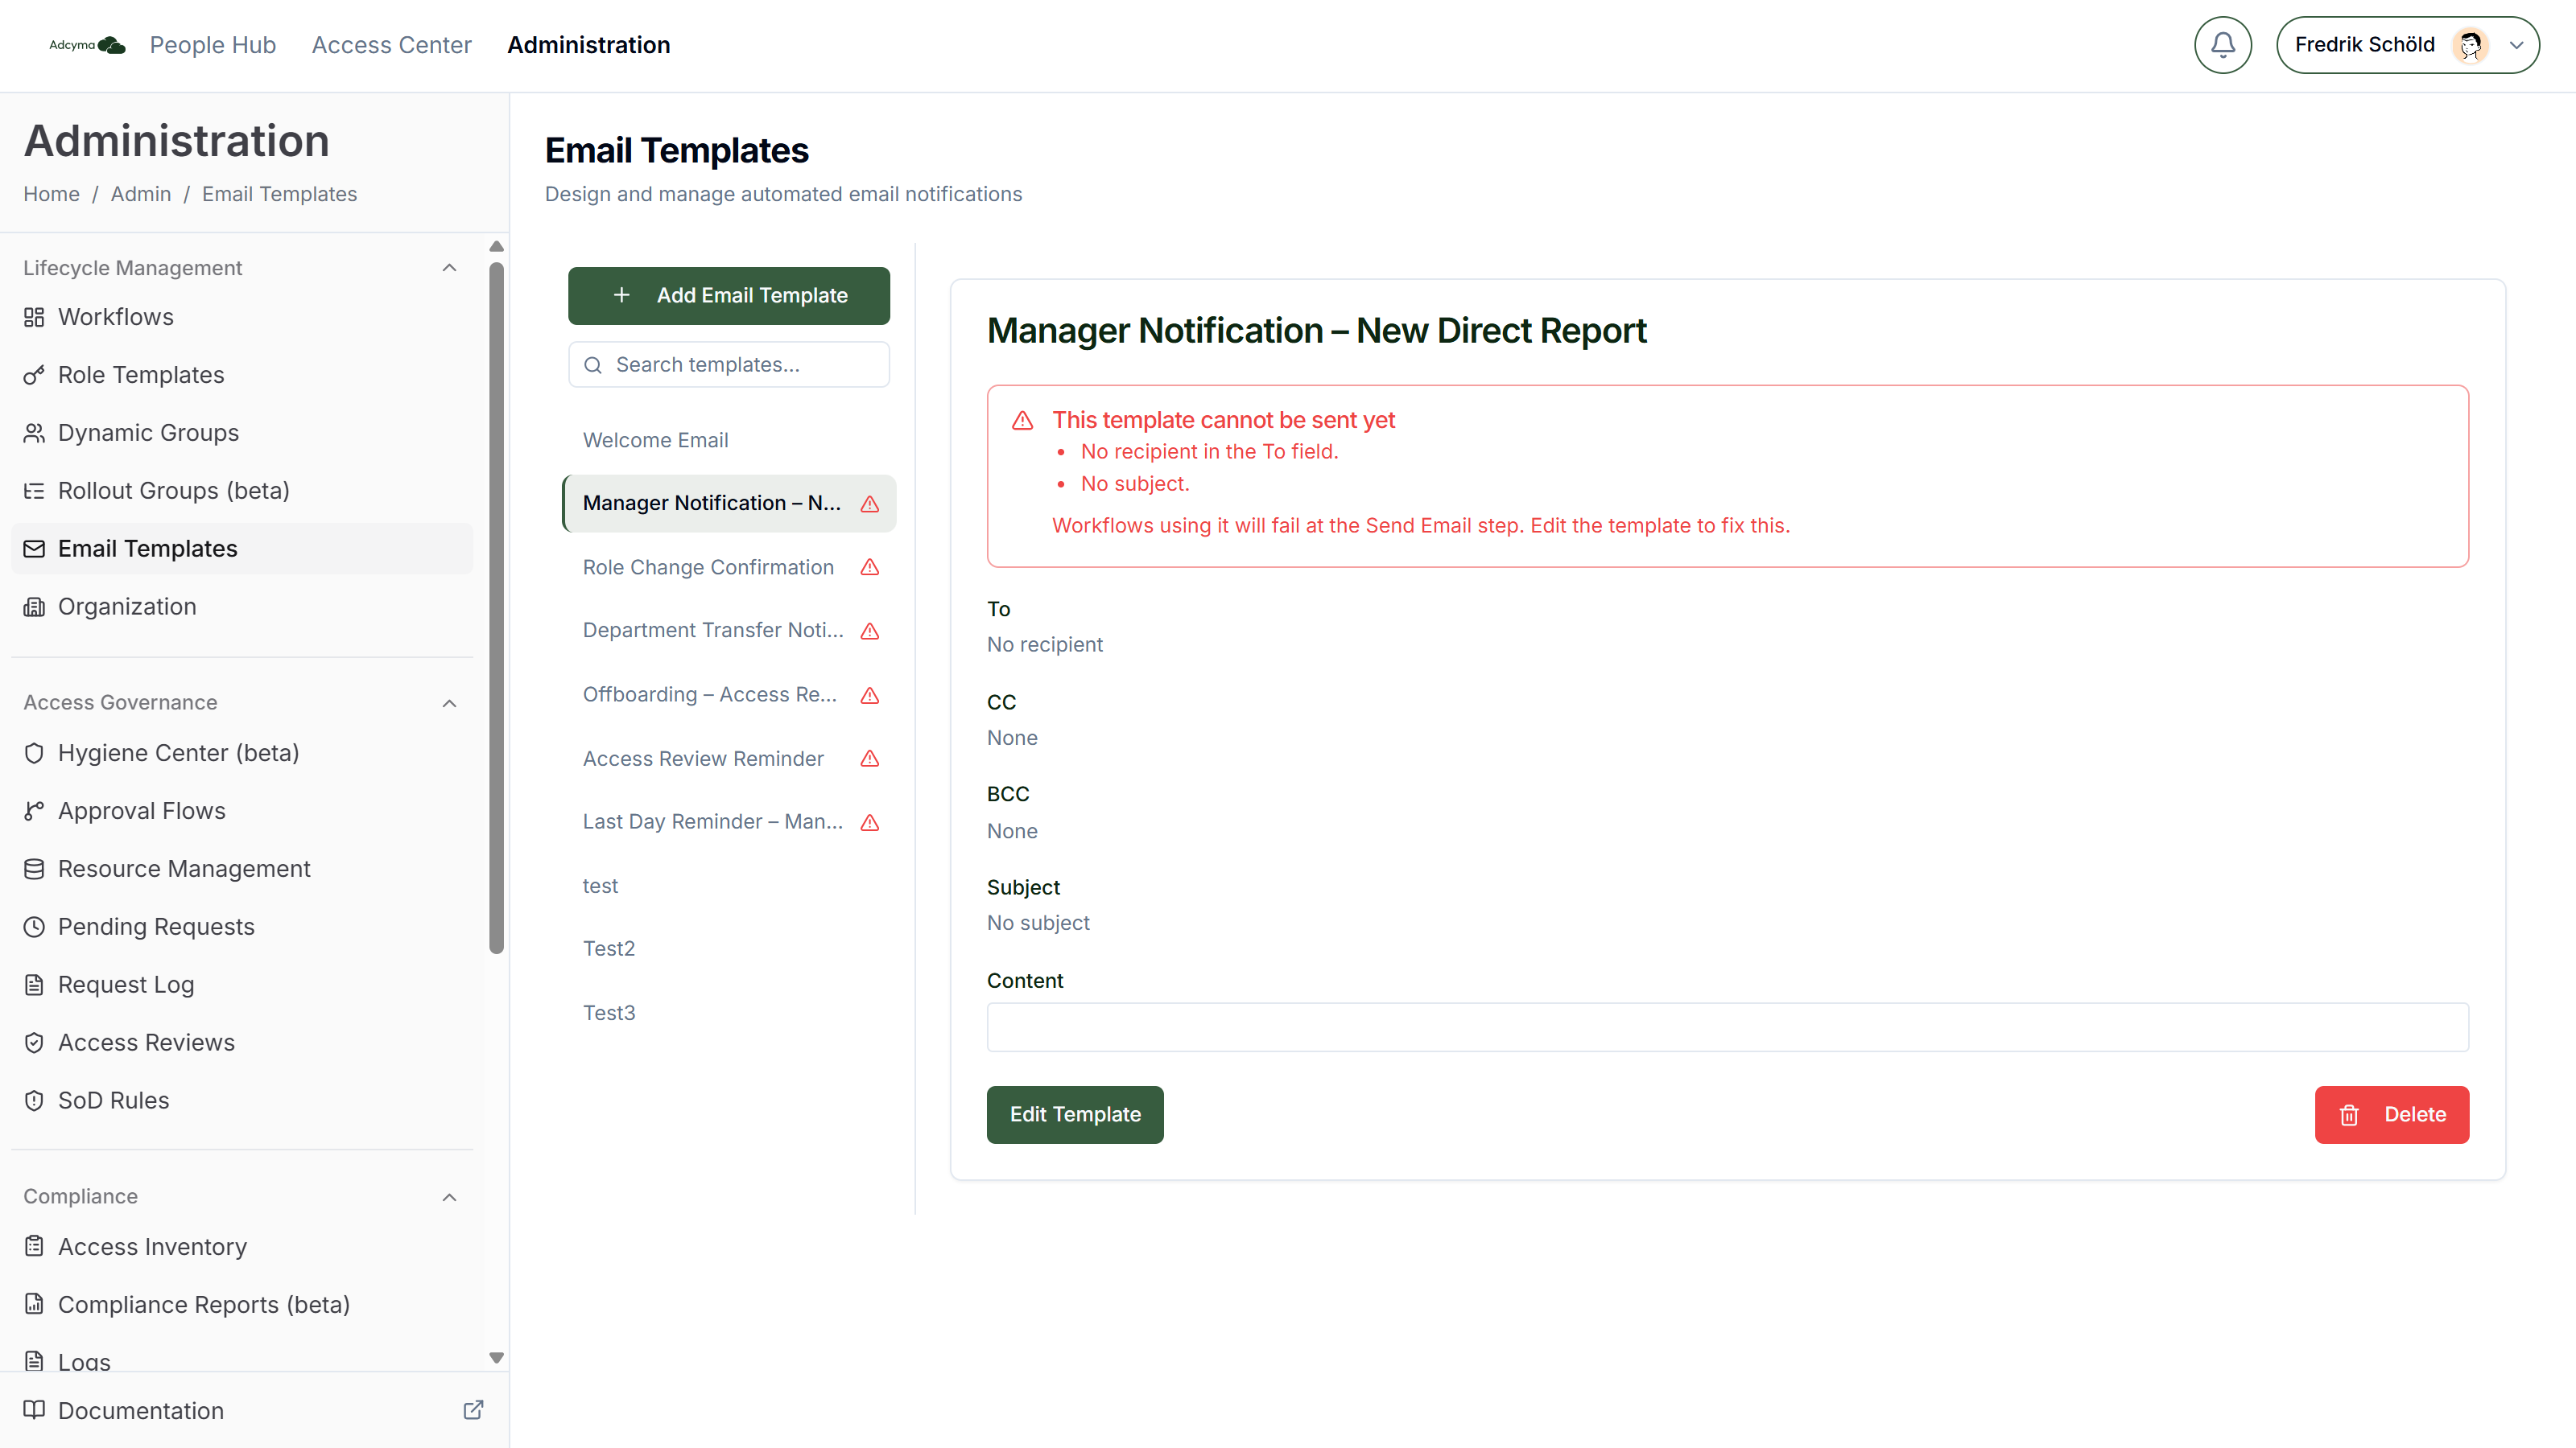Click the Workflows grid icon in sidebar
The image size is (2576, 1448).
[34, 317]
